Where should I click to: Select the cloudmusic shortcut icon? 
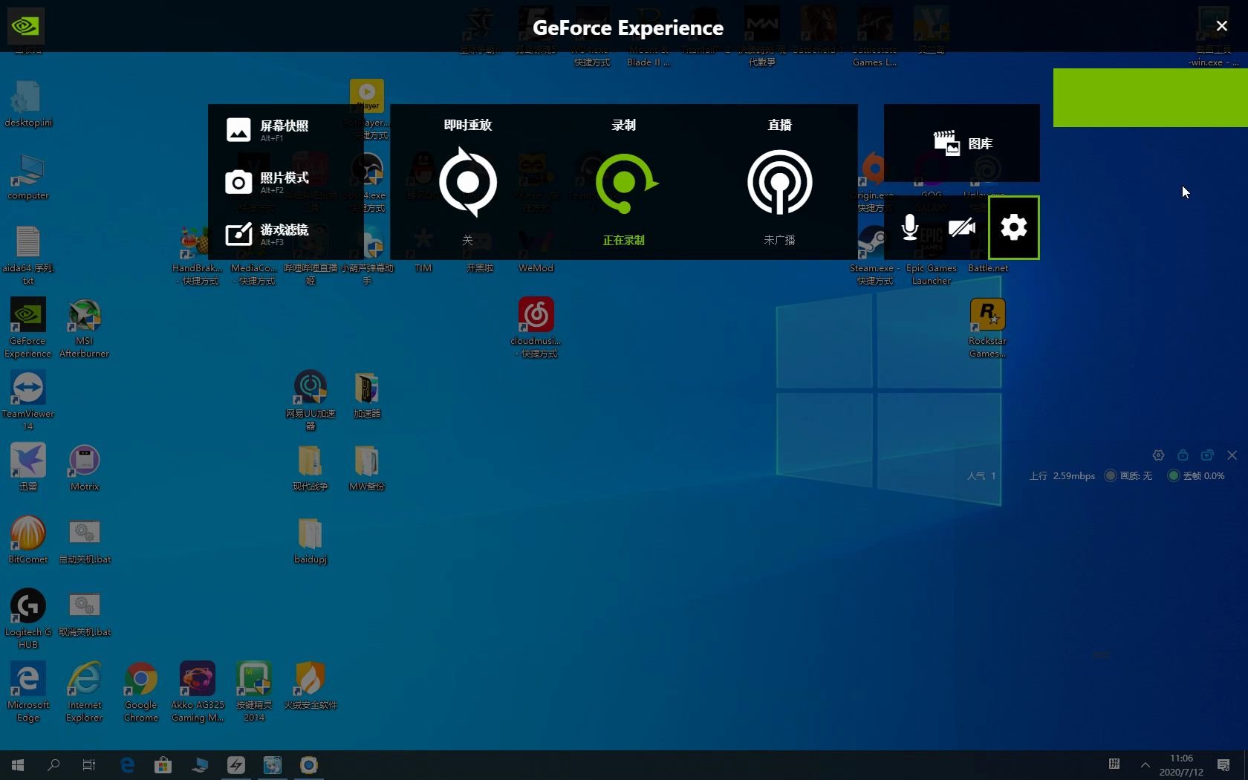pos(536,328)
